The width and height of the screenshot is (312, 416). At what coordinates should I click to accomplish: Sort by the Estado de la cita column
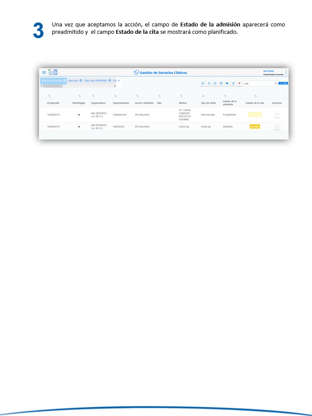[x=255, y=96]
